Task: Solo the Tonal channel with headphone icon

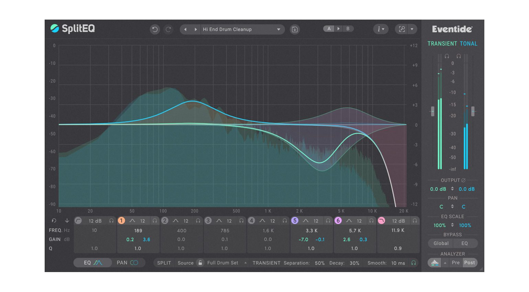Action: (459, 56)
